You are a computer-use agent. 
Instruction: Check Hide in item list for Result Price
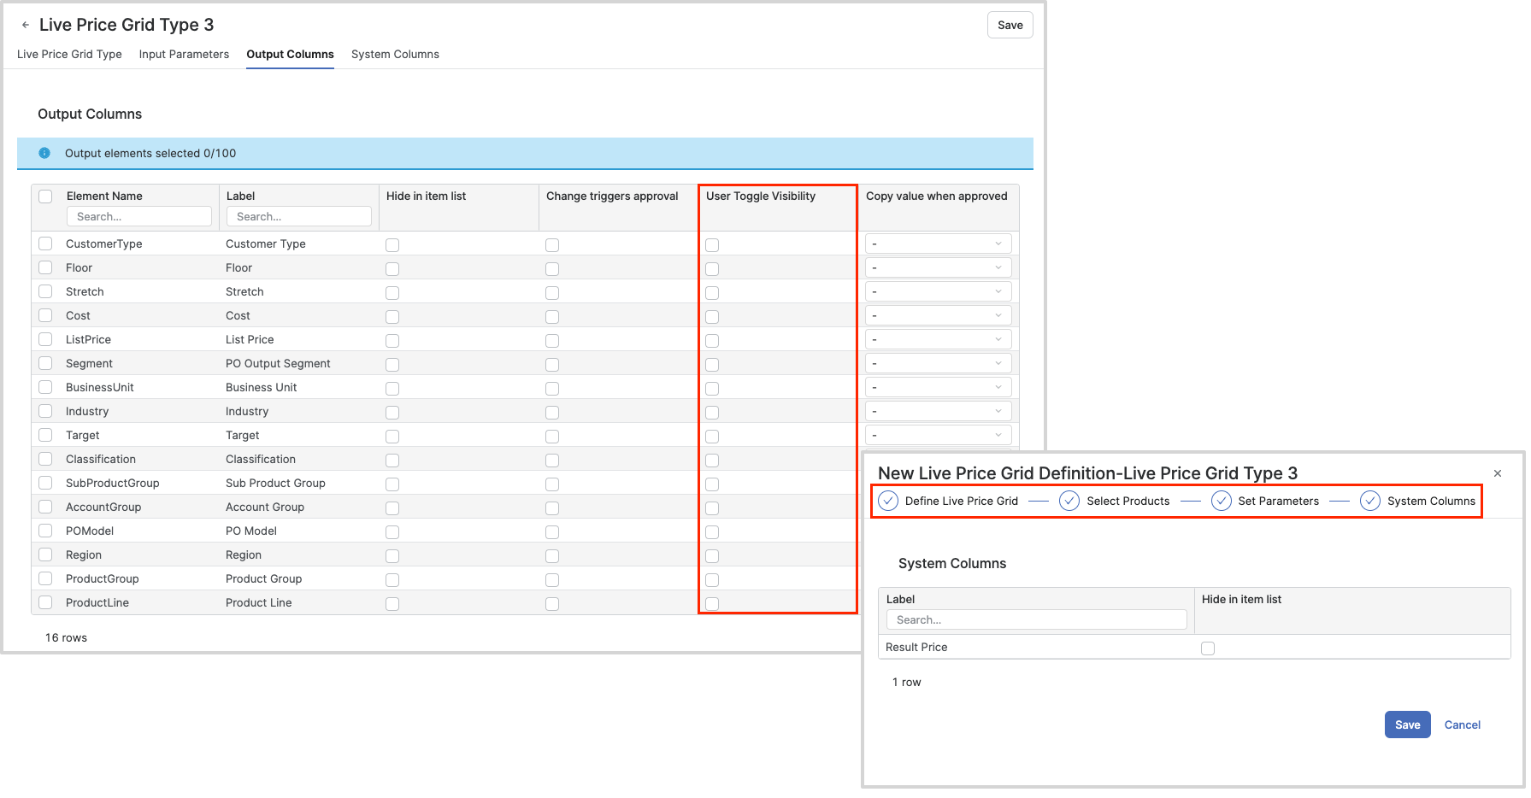click(x=1208, y=648)
